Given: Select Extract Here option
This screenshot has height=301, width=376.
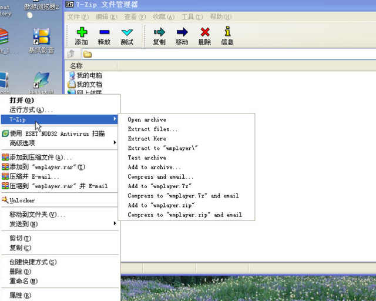Looking at the screenshot, I should click(186, 139).
